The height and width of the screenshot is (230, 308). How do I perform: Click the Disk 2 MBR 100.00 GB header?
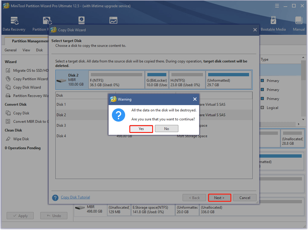(72, 80)
